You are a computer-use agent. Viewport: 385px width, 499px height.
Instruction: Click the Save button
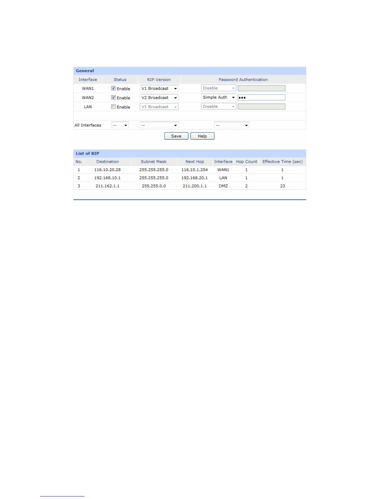pos(176,136)
